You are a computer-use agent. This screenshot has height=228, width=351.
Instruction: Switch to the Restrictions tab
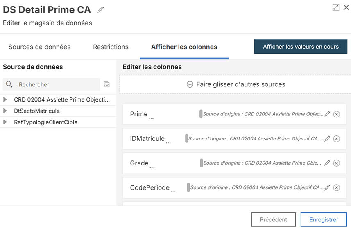(111, 47)
